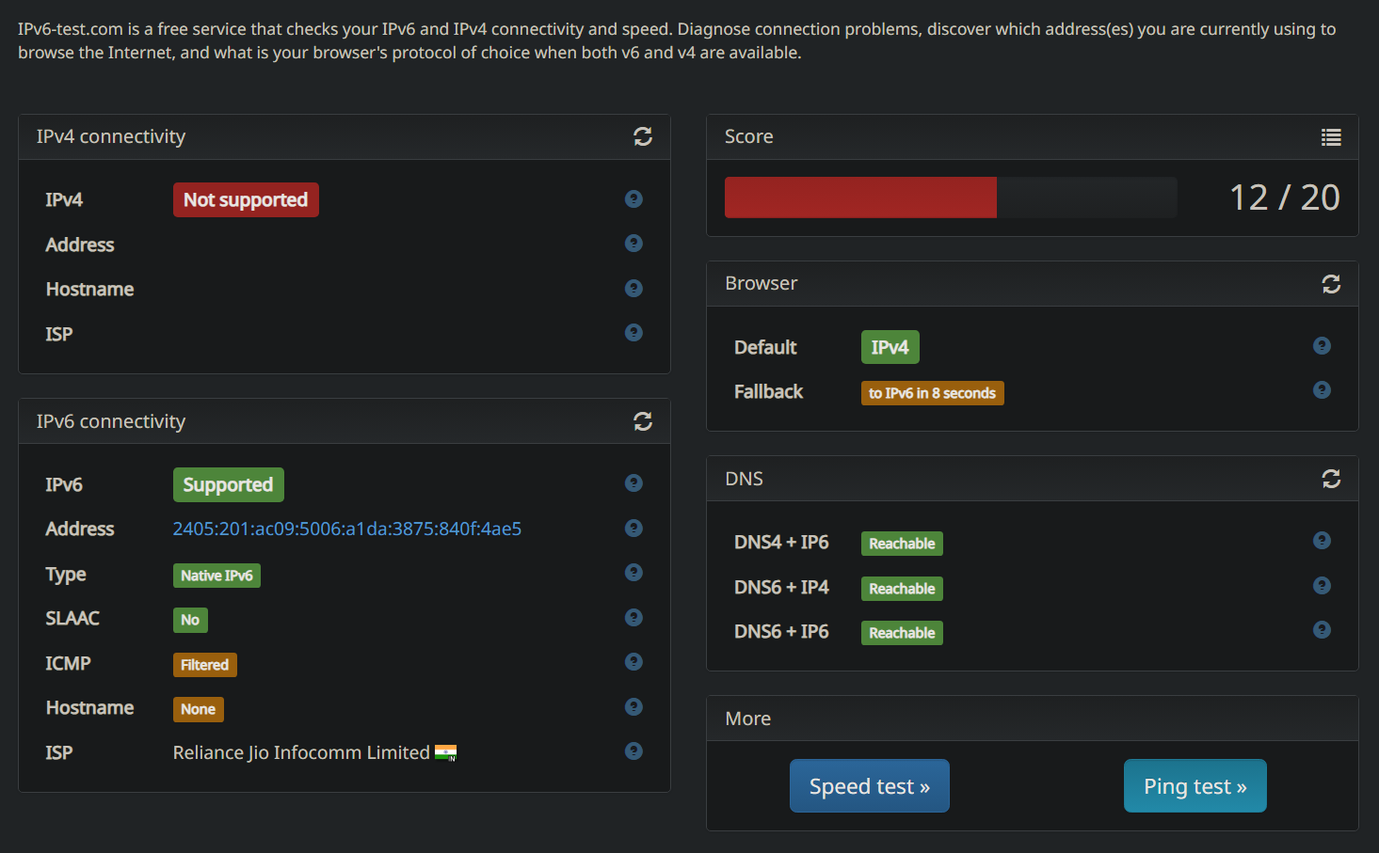The image size is (1379, 853).
Task: Open help icon for IPv4 Not supported row
Action: click(x=633, y=198)
